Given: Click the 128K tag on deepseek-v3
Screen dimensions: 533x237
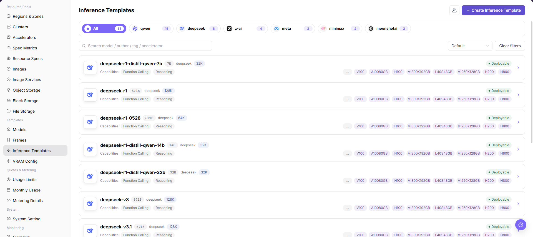Looking at the screenshot, I should pos(170,200).
